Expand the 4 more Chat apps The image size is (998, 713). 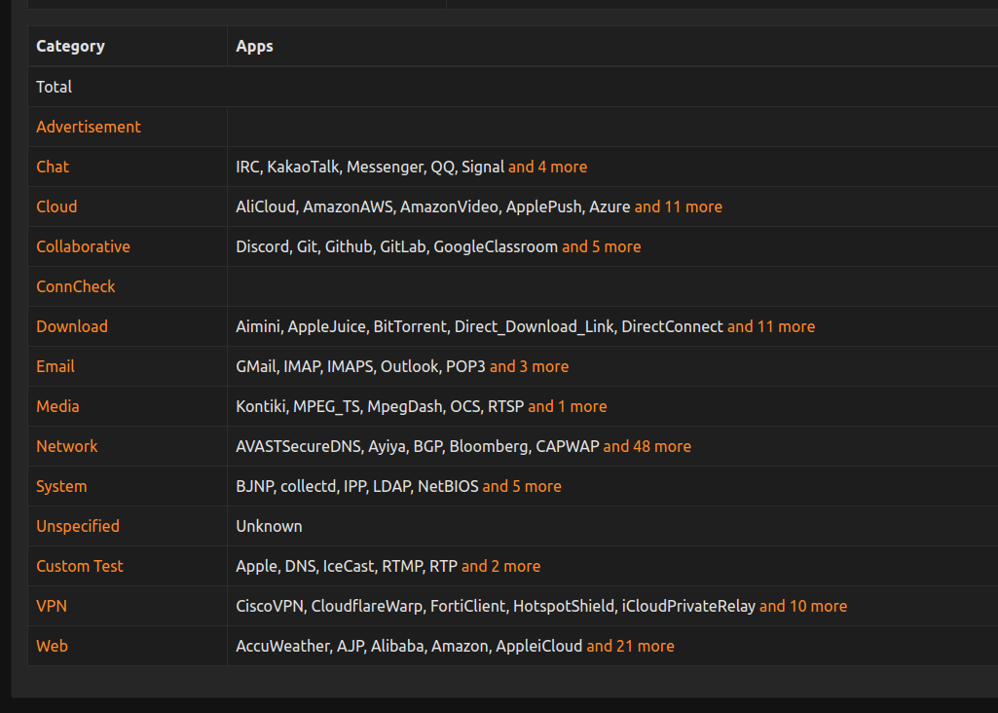point(547,167)
